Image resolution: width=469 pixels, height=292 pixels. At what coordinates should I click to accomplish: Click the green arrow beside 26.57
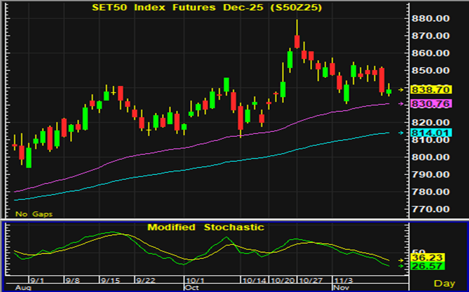click(x=402, y=266)
